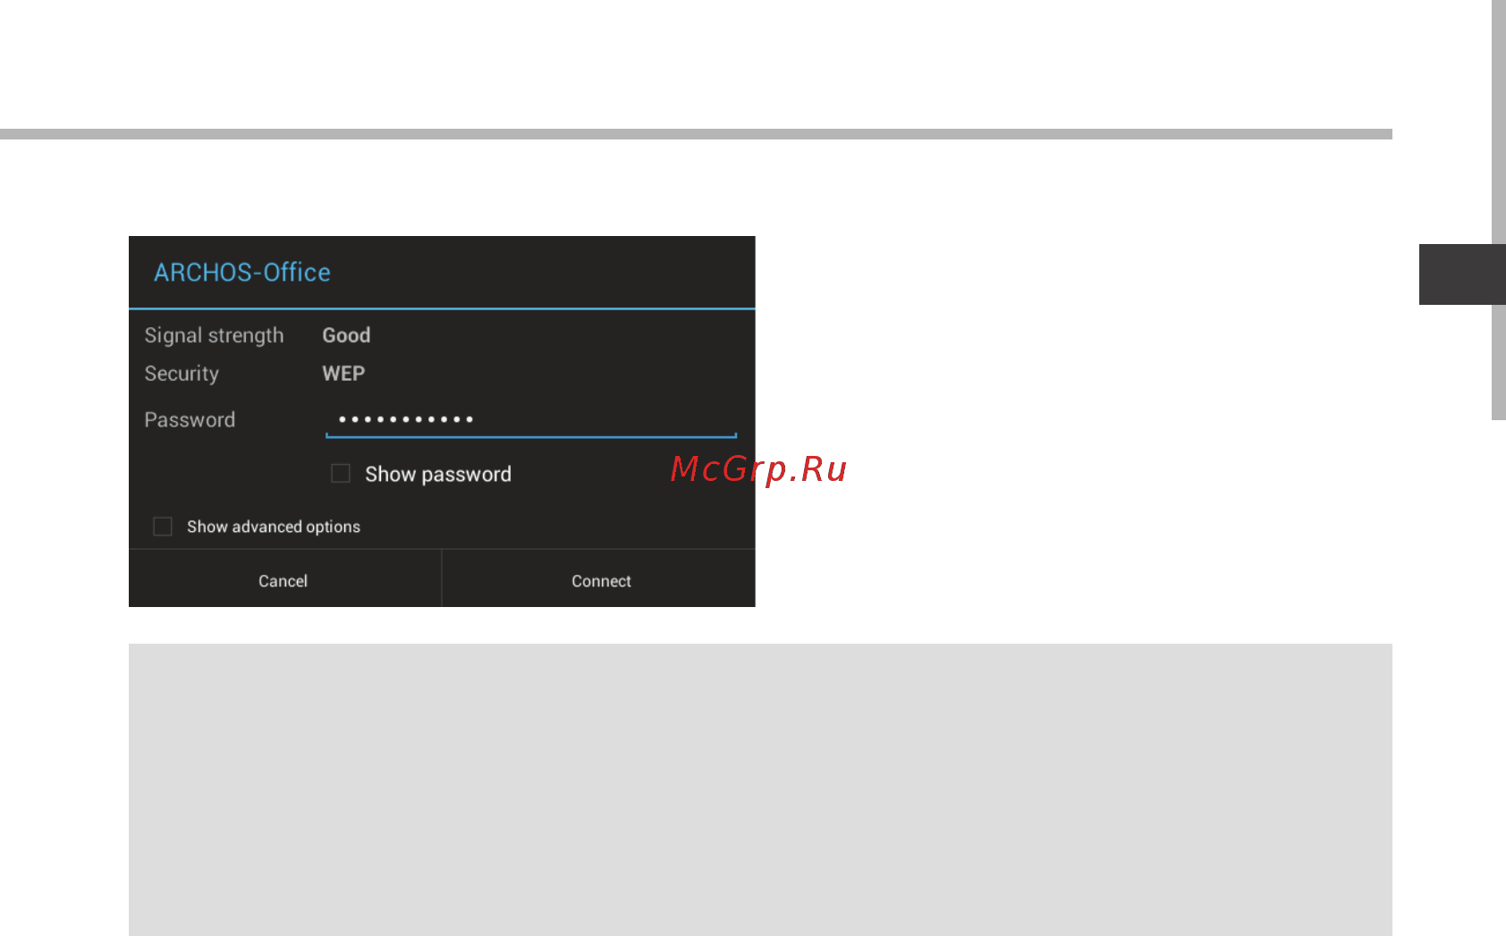Screen dimensions: 1506x936
Task: Select the WEP security value
Action: point(343,374)
